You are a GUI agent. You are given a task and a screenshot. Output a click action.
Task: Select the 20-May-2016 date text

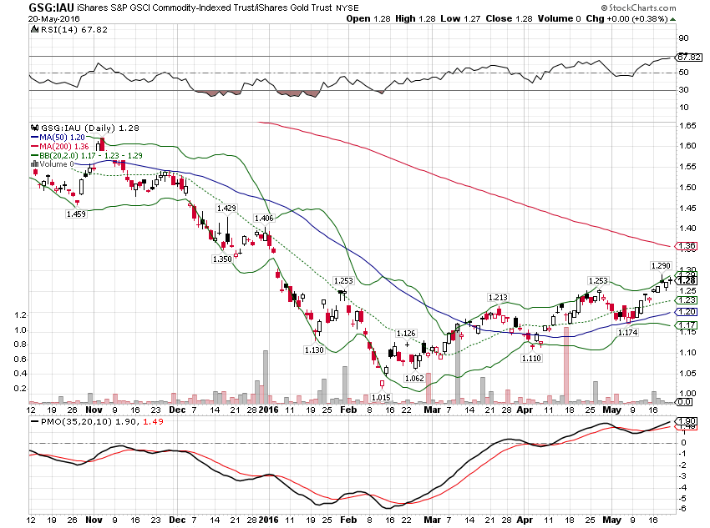[x=54, y=19]
